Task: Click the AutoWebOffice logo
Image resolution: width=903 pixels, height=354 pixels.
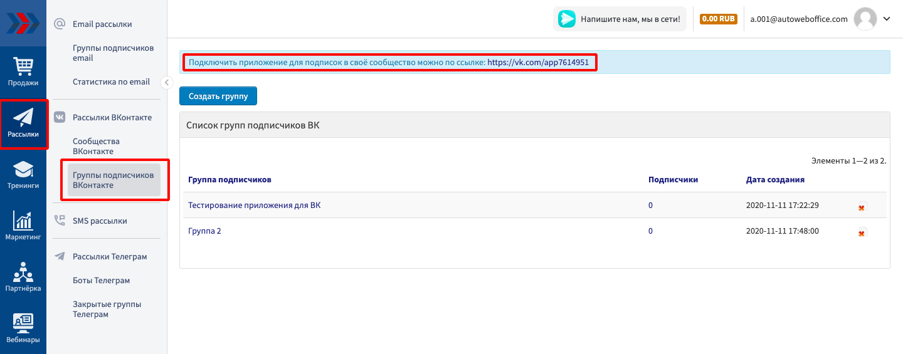Action: [23, 23]
